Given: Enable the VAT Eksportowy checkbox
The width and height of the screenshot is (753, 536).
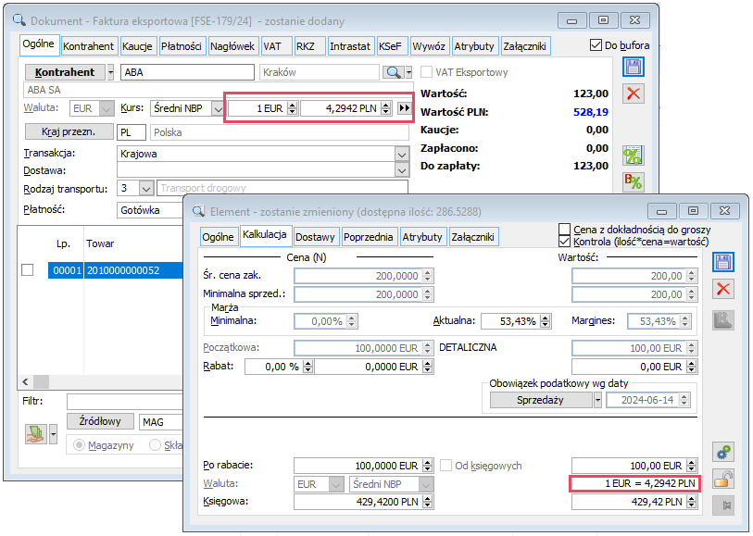Looking at the screenshot, I should (x=426, y=72).
